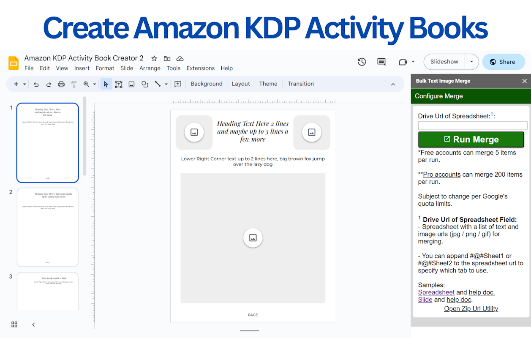Image resolution: width=531 pixels, height=338 pixels.
Task: Star the Amazon KDP Activity Book Creator document
Action: [x=154, y=59]
